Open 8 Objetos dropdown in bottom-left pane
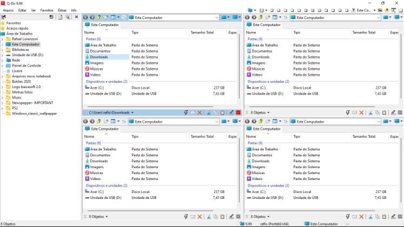 107,217
